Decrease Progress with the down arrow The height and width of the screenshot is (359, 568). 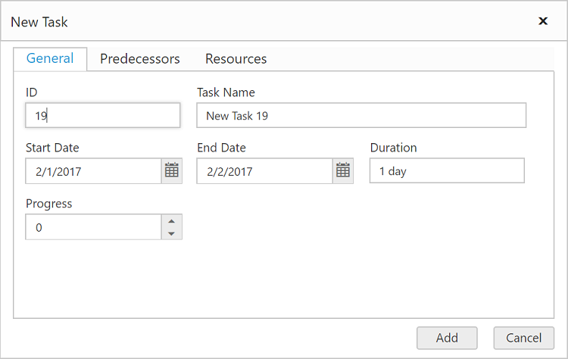172,233
